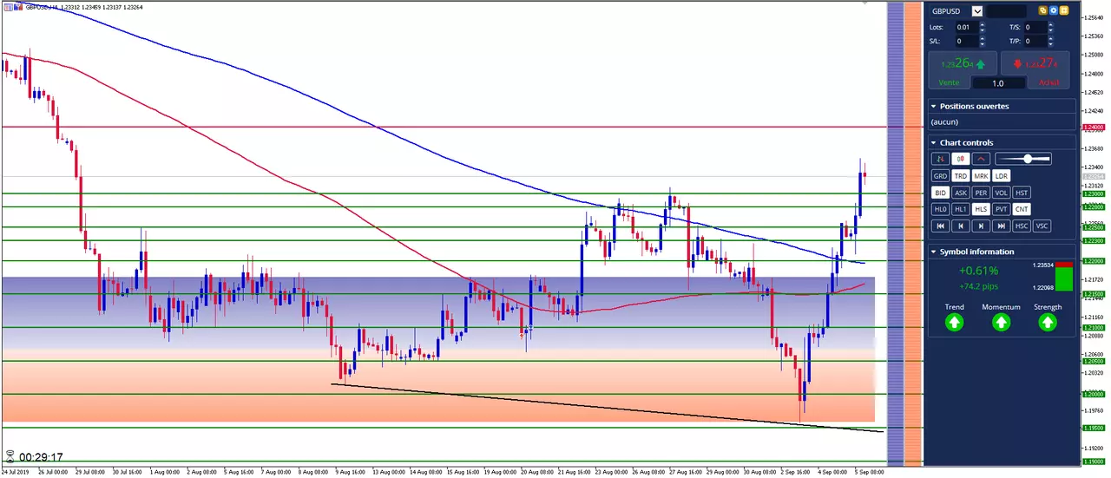
Task: Toggle the MRK markers option
Action: 982,176
